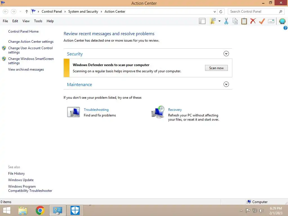
Task: Click the flag icon in address bar
Action: pyautogui.click(x=33, y=11)
